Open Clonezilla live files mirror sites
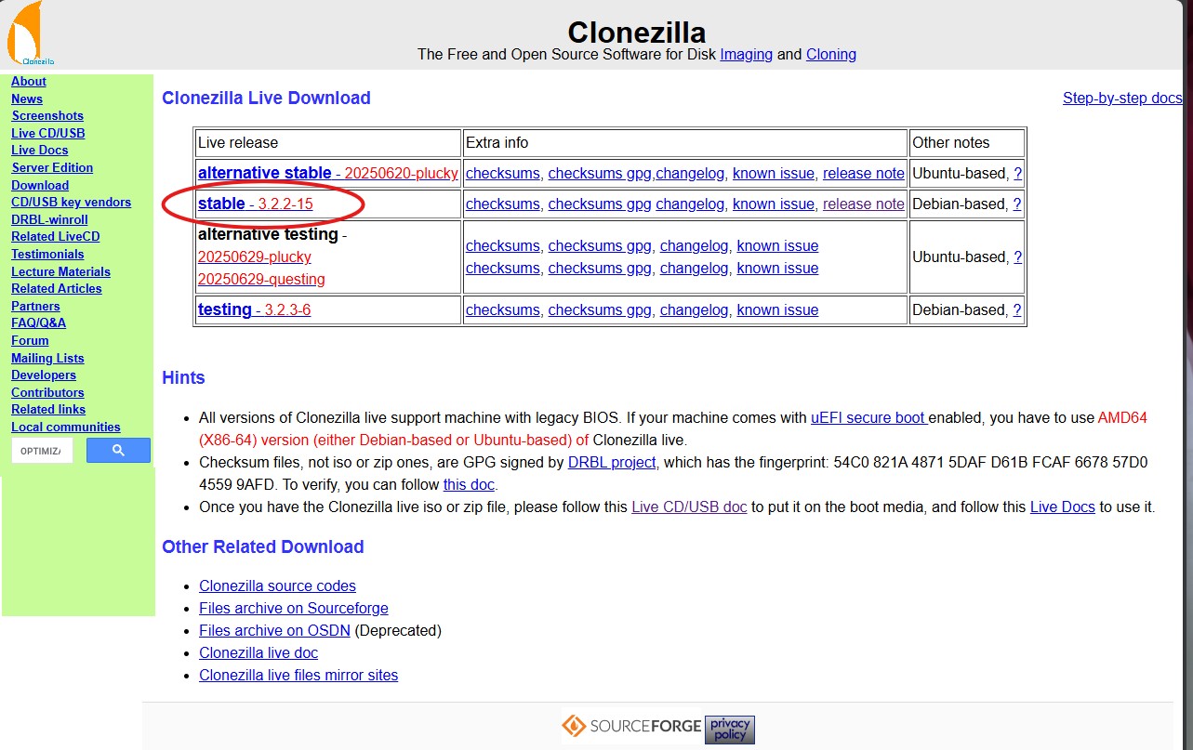1193x750 pixels. click(x=298, y=675)
